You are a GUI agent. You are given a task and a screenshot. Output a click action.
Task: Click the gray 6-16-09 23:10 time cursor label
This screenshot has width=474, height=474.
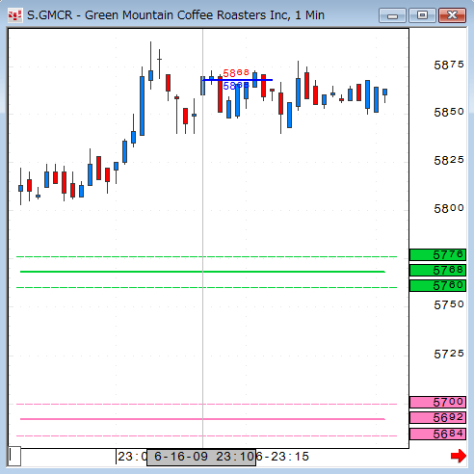pyautogui.click(x=201, y=457)
